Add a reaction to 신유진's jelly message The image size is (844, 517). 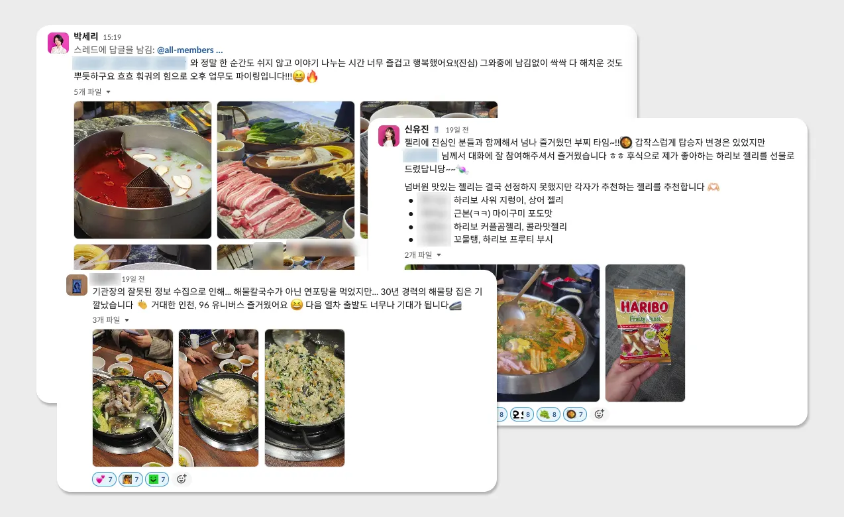pyautogui.click(x=600, y=414)
